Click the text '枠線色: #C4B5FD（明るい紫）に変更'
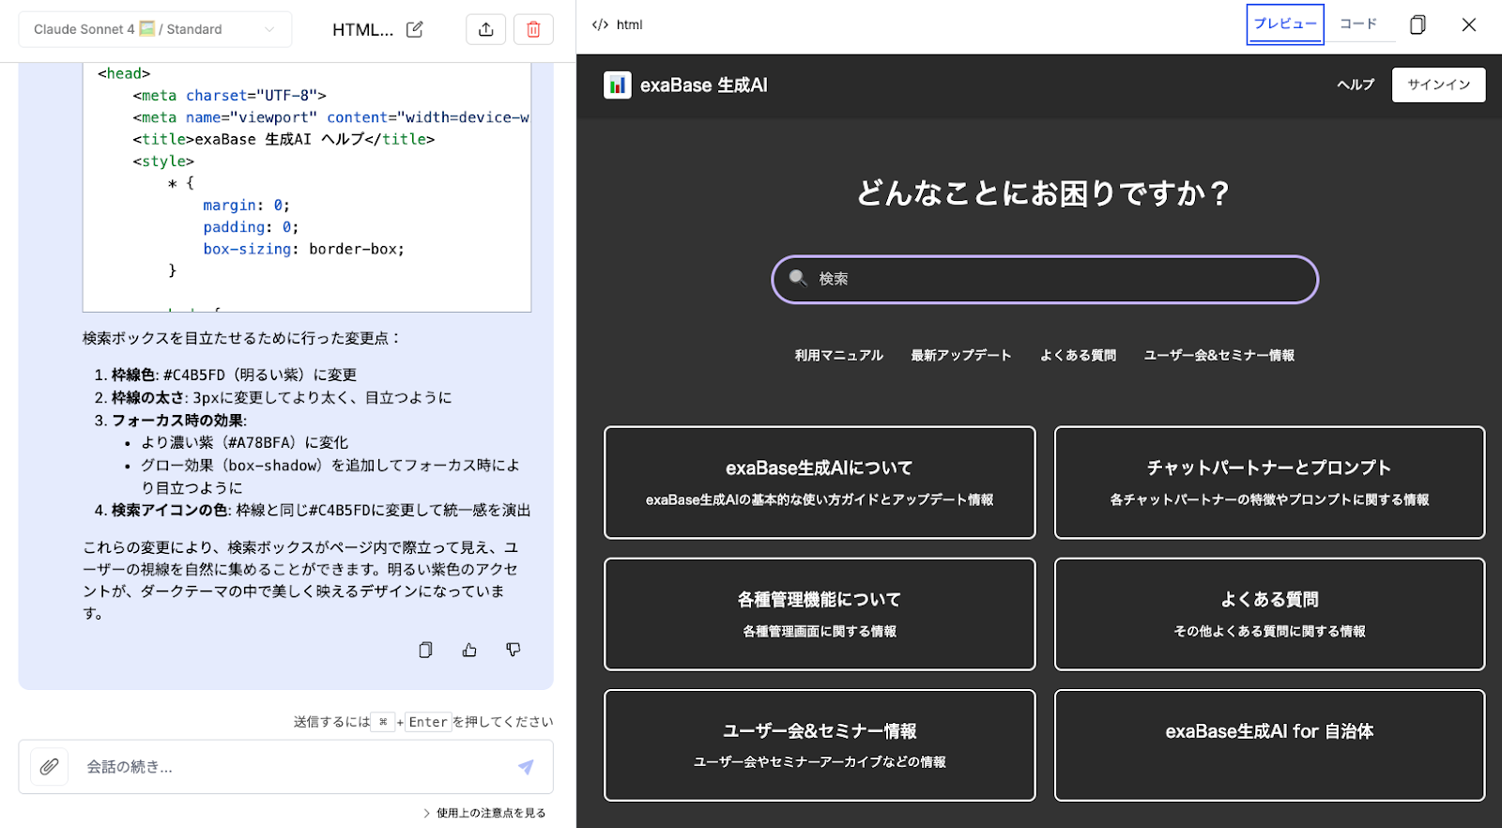This screenshot has width=1502, height=828. pos(234,375)
